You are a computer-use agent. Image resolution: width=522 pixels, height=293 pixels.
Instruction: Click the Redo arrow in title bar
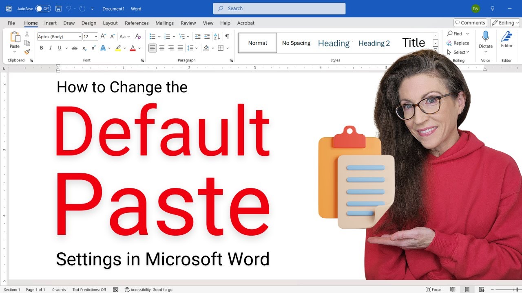coord(82,9)
